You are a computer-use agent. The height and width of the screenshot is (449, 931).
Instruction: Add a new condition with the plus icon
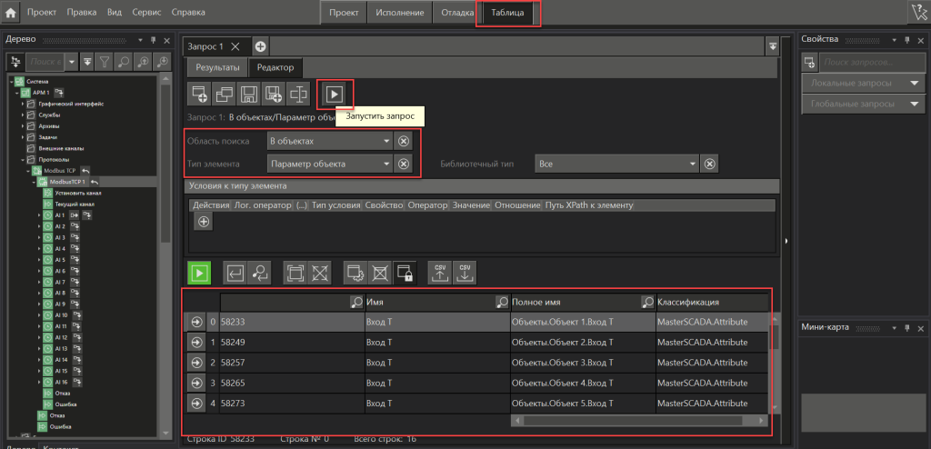coord(204,222)
